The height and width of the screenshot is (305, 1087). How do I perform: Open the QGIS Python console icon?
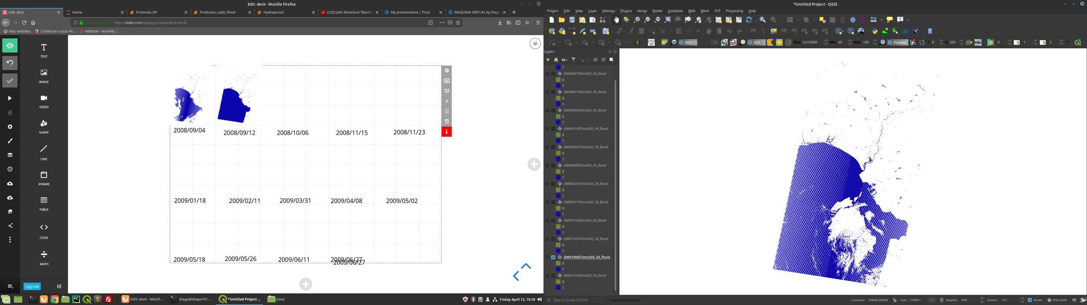(x=875, y=31)
